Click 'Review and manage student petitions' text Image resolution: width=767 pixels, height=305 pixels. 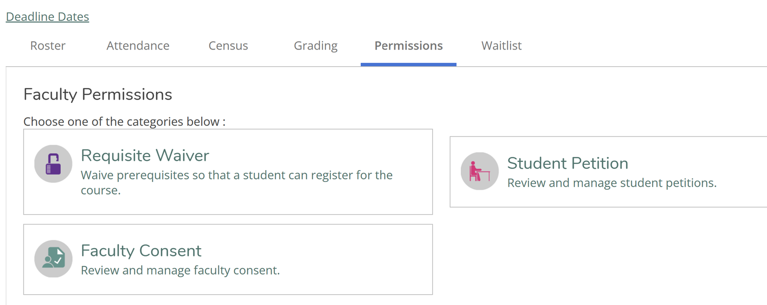612,183
